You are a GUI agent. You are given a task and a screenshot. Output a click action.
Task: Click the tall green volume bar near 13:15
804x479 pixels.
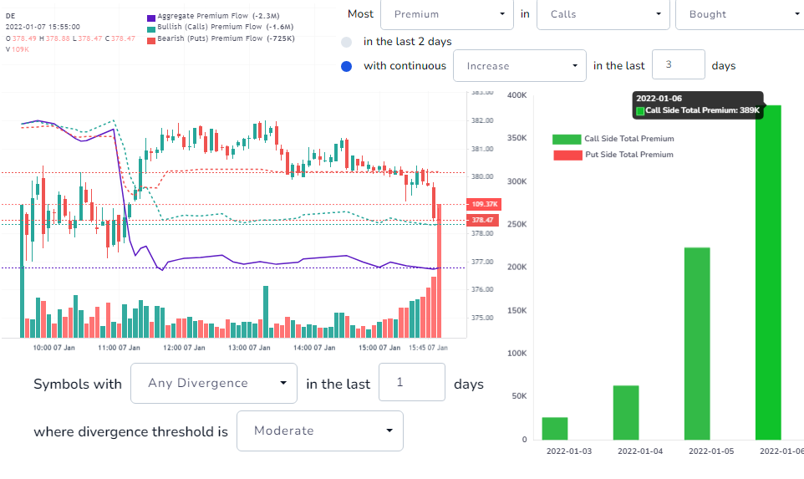[x=266, y=312]
